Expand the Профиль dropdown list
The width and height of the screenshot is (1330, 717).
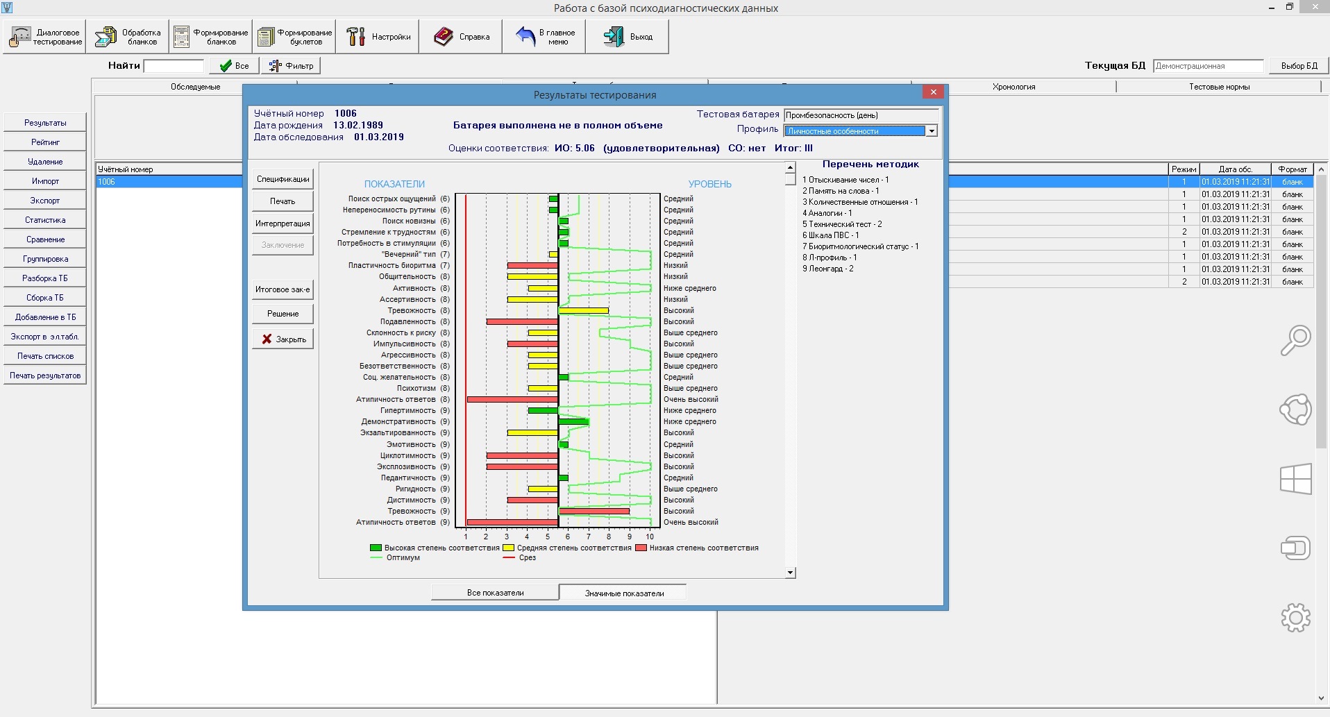(x=932, y=131)
